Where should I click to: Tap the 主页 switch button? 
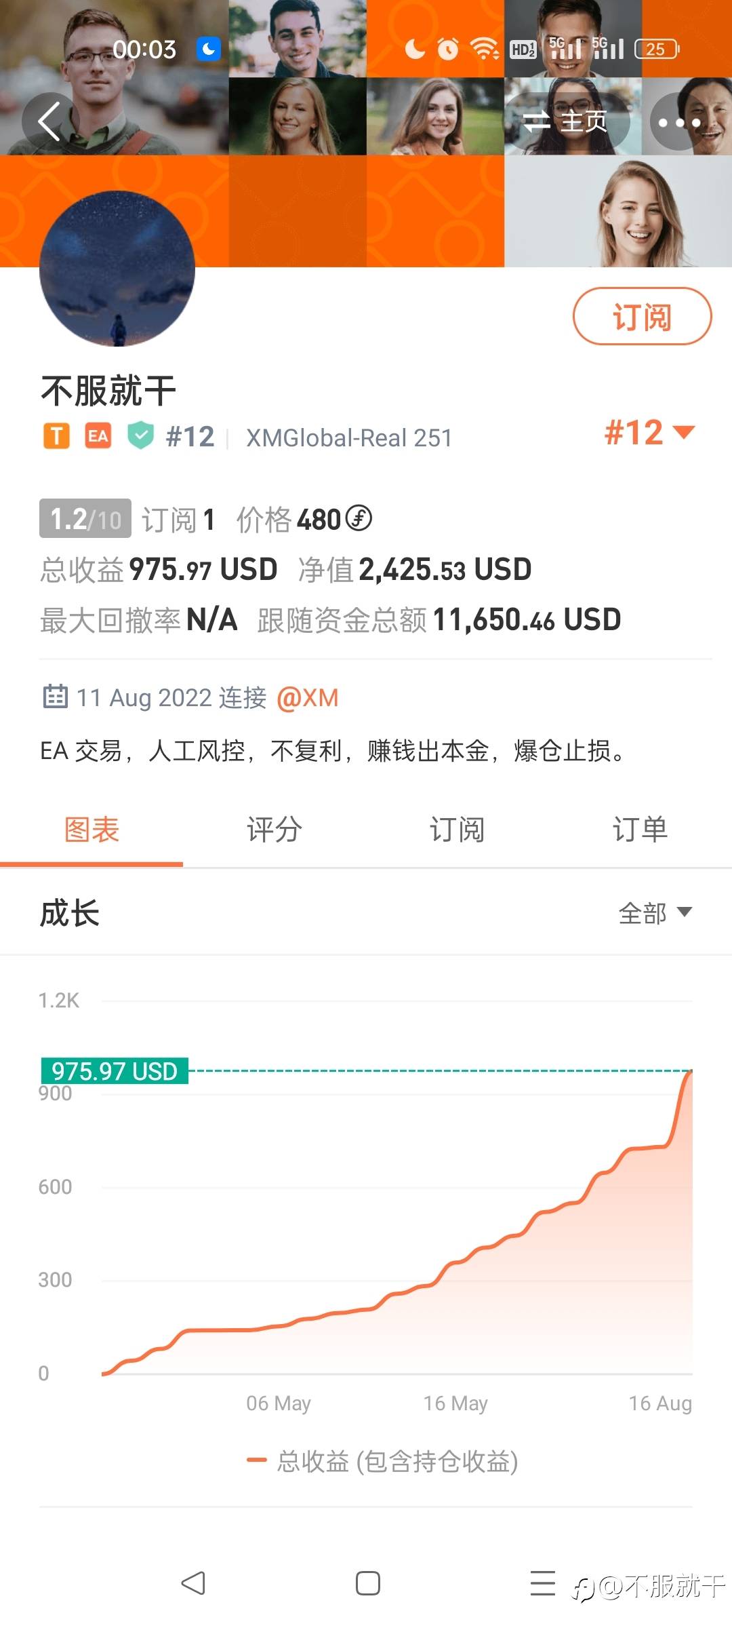tap(567, 122)
